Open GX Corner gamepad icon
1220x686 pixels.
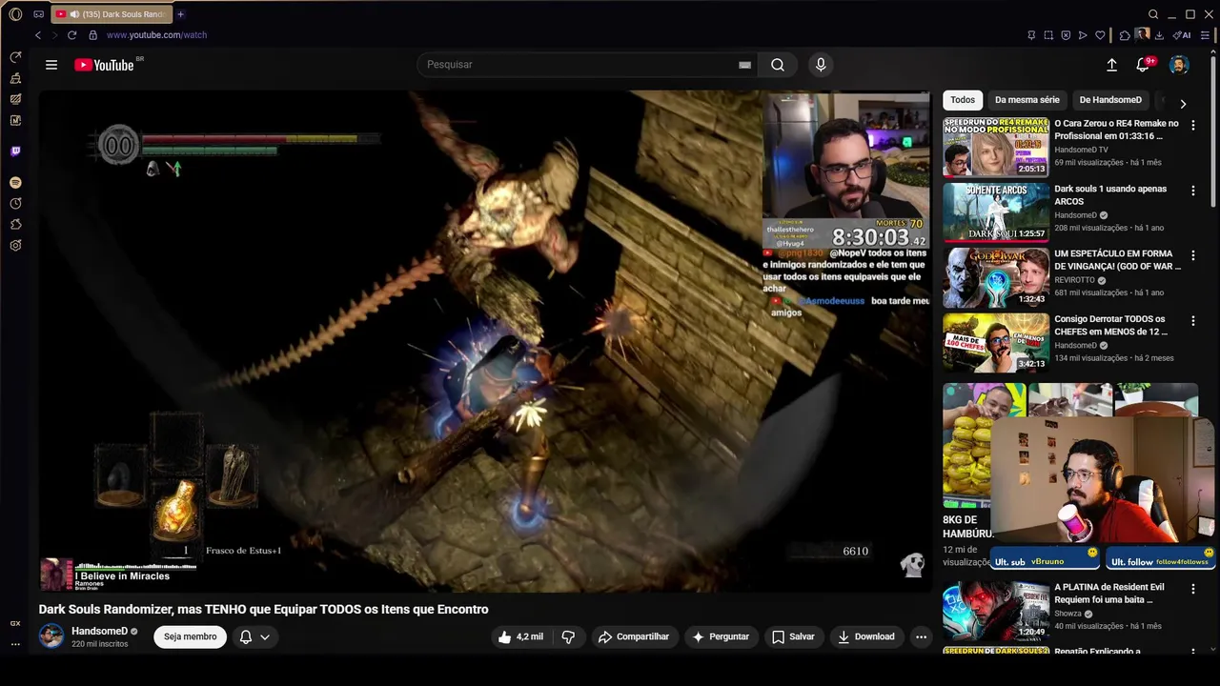(38, 14)
